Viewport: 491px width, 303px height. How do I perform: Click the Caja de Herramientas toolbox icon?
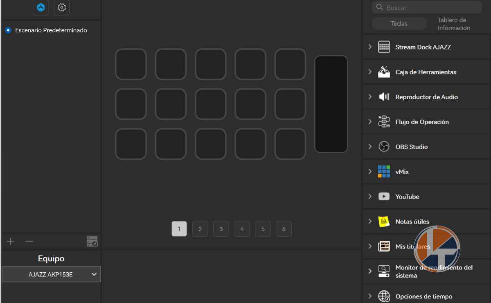coord(384,72)
